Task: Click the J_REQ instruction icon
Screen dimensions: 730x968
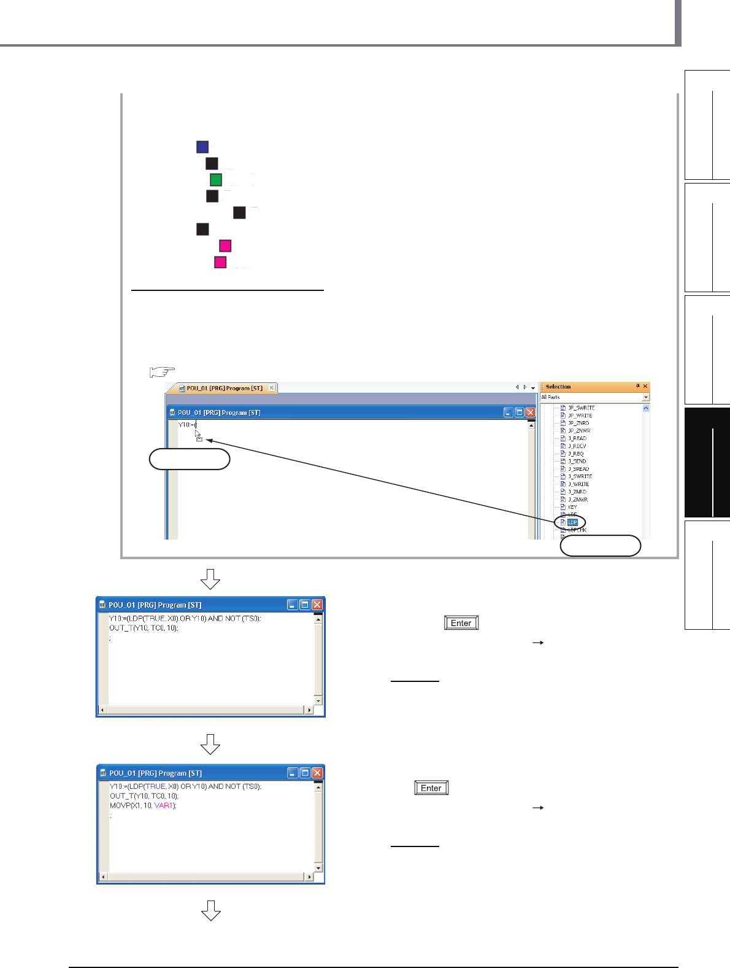Action: coord(563,454)
